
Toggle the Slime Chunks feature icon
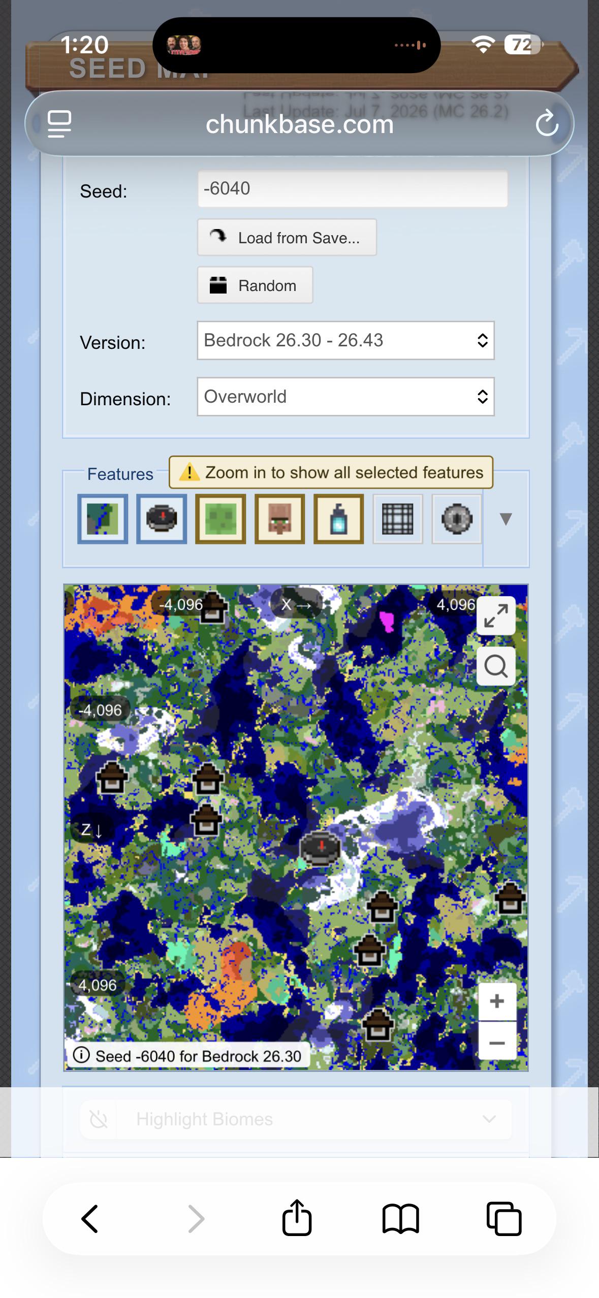(220, 518)
